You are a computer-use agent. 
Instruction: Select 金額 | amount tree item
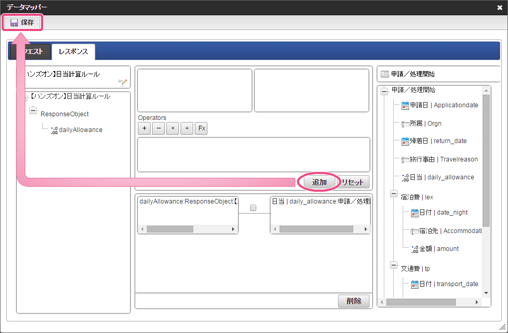(x=439, y=249)
